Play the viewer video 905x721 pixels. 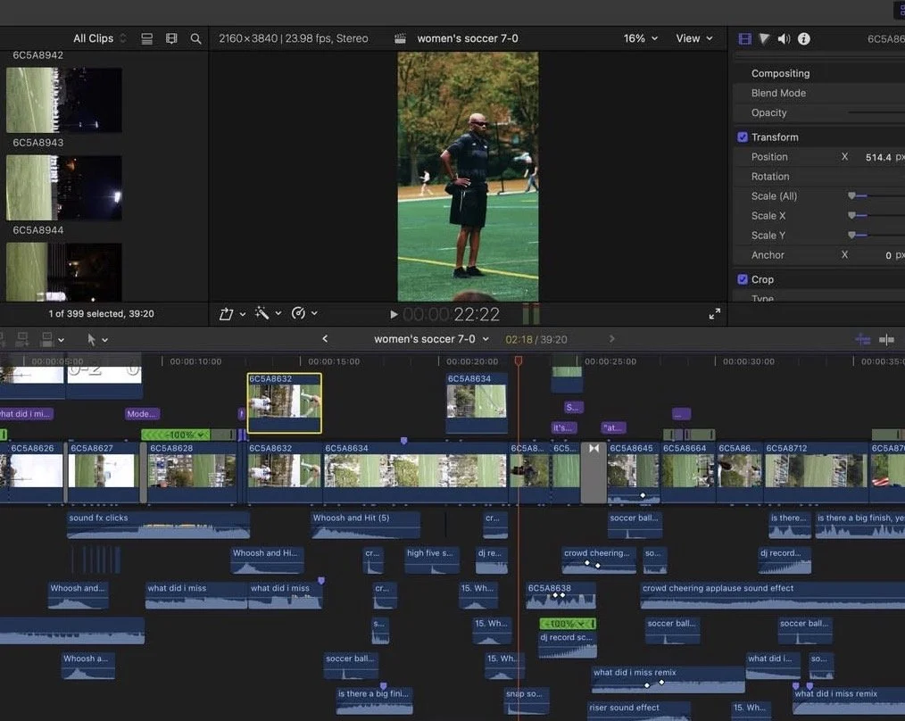point(394,314)
